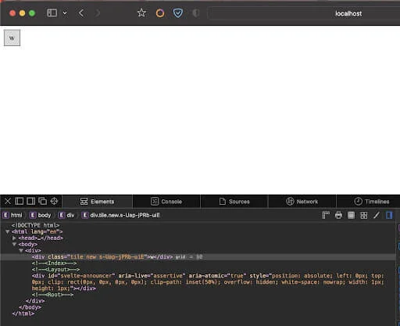The width and height of the screenshot is (400, 326).
Task: Click the orange circle extension icon
Action: pyautogui.click(x=160, y=13)
